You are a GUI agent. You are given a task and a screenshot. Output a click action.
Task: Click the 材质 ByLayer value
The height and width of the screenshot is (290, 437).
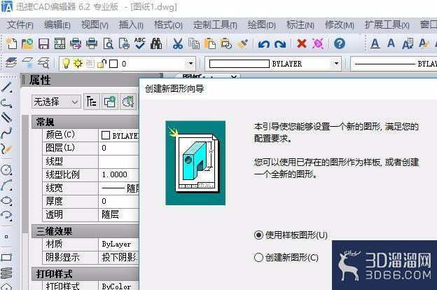[118, 244]
